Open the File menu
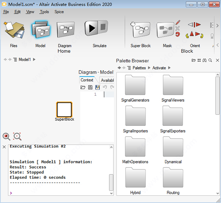221x203 pixels. (6, 12)
